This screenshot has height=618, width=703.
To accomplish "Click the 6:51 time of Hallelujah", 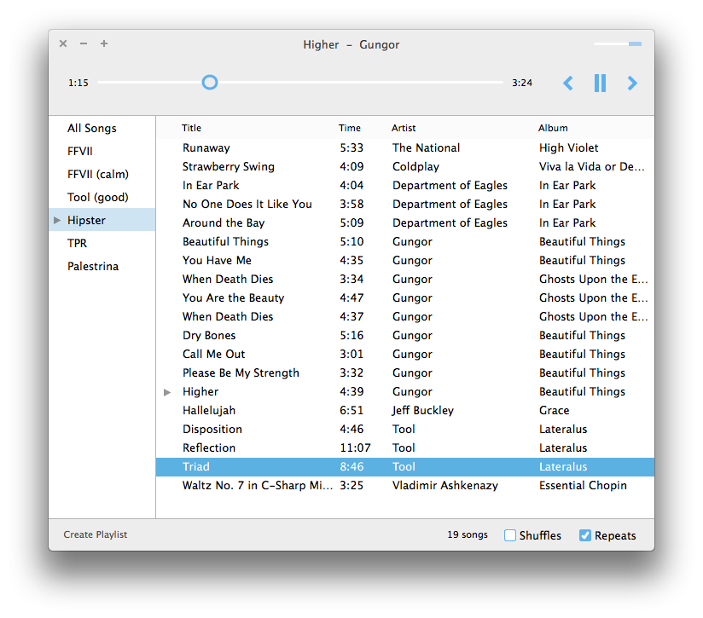I will [351, 411].
